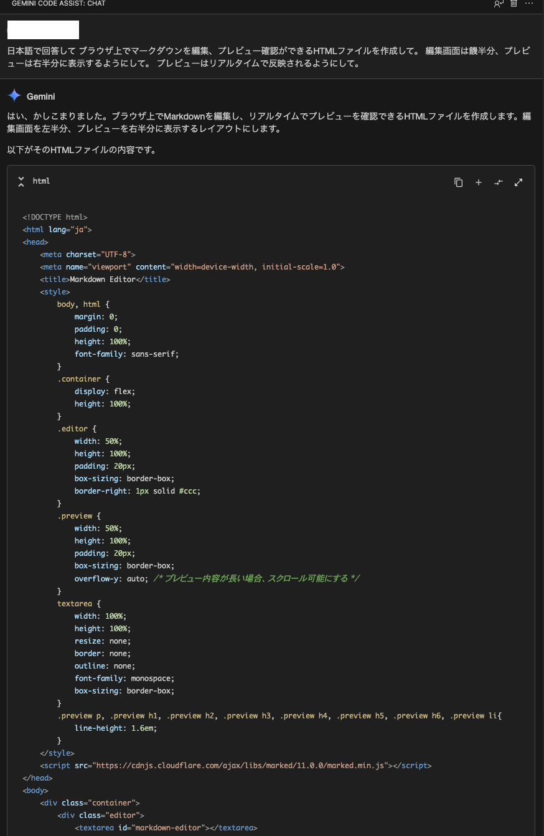Click the feedback person icon in header

498,4
